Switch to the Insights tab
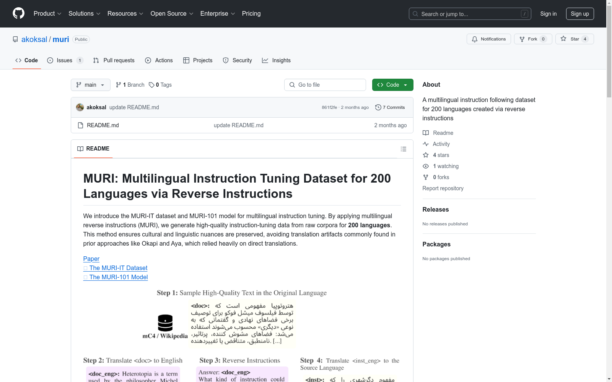Image resolution: width=612 pixels, height=382 pixels. click(x=277, y=60)
